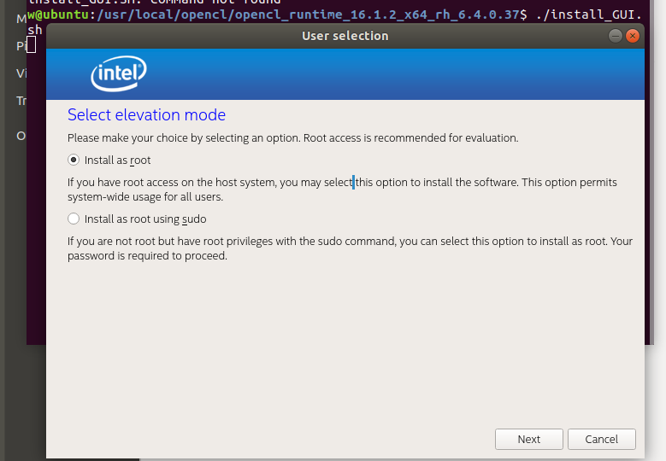Choose Install as root using sudo
666x461 pixels.
click(x=74, y=219)
